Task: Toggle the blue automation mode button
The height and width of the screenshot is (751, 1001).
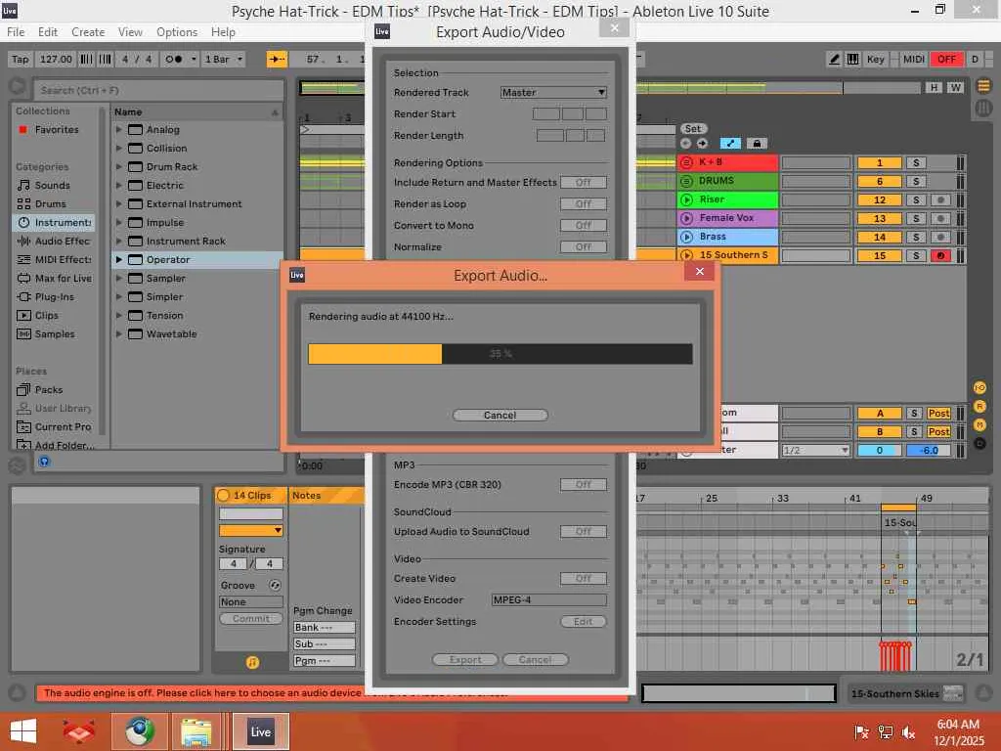Action: tap(730, 143)
